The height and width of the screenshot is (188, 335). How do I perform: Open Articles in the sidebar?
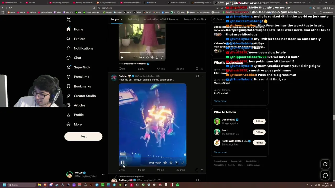click(76, 105)
